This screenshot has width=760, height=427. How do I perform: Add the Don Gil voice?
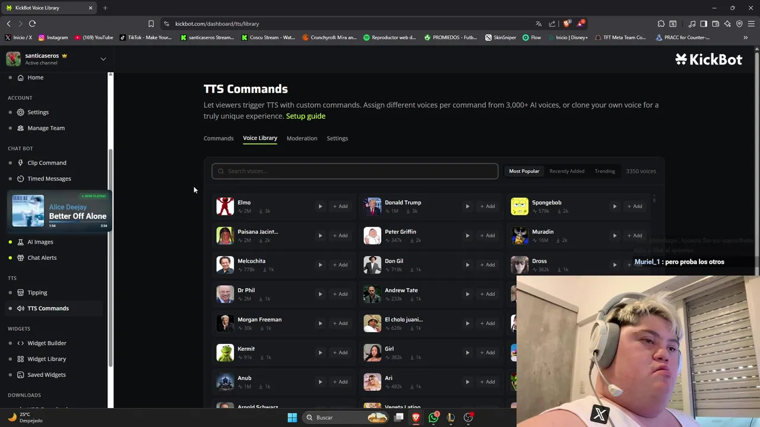[487, 265]
